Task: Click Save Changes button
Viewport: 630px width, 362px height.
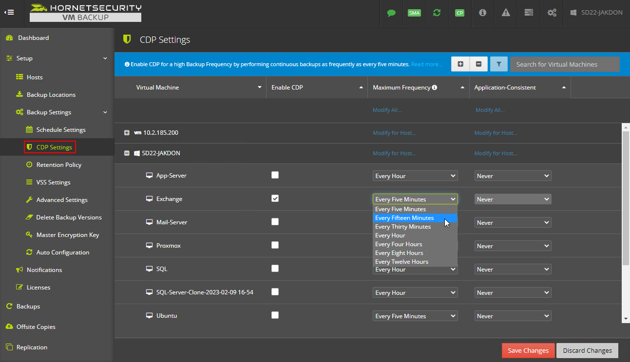Action: tap(528, 350)
